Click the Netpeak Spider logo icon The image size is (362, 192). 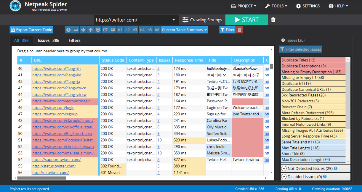[x=15, y=6]
